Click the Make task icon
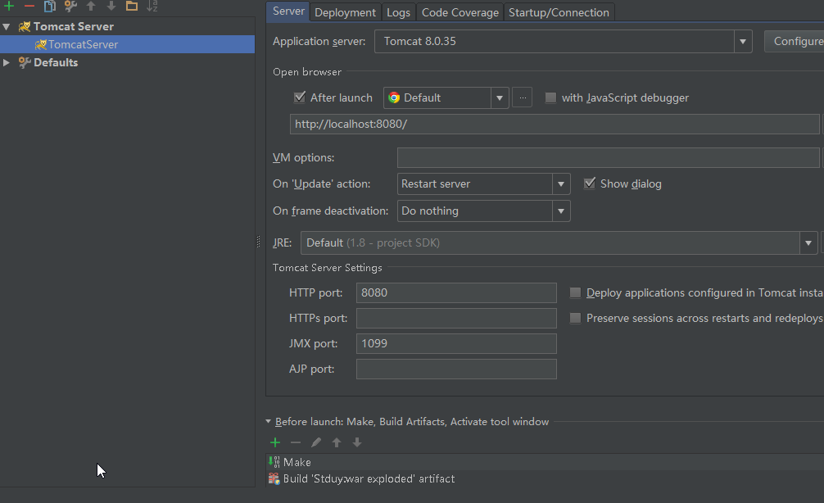Image resolution: width=824 pixels, height=503 pixels. coord(274,462)
